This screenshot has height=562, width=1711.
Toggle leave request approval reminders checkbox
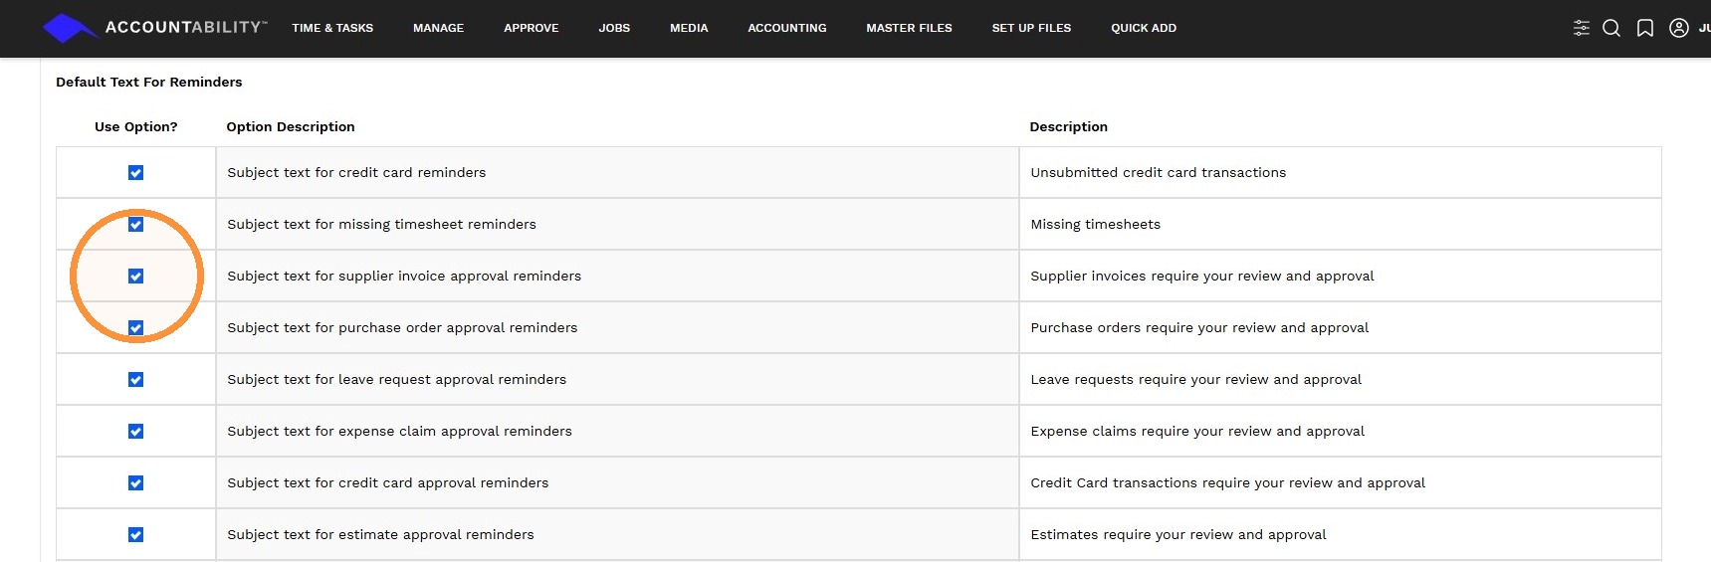pyautogui.click(x=136, y=380)
